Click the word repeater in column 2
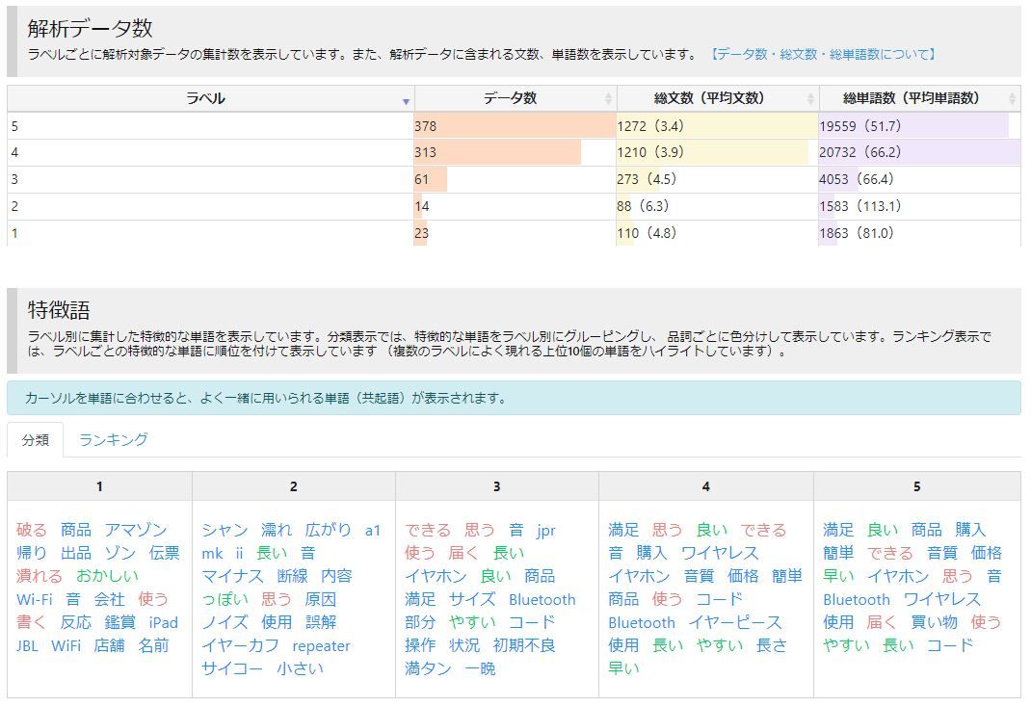This screenshot has width=1031, height=706. tap(321, 645)
